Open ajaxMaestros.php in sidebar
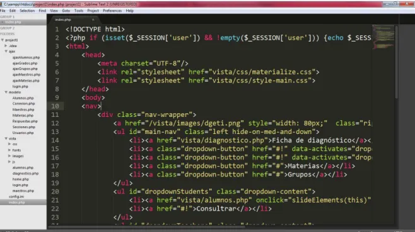The height and width of the screenshot is (232, 415). tap(26, 75)
